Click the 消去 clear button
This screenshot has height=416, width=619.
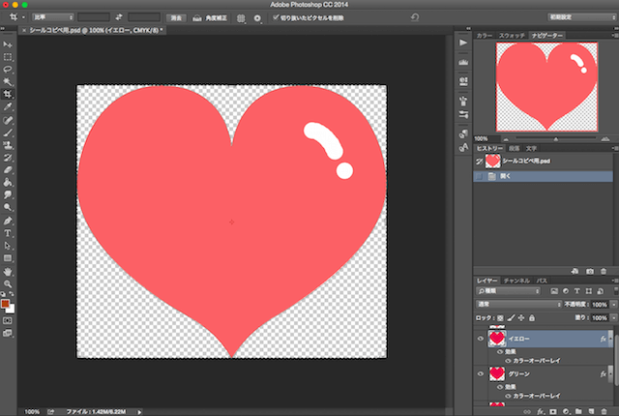tap(176, 17)
